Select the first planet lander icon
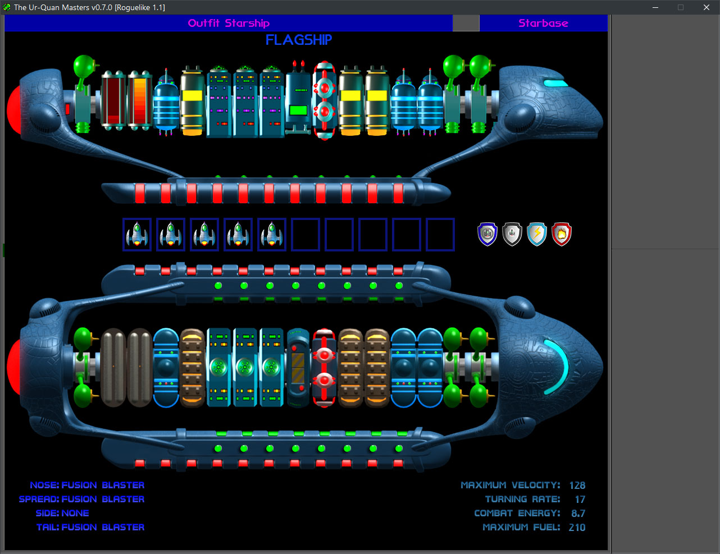Viewport: 720px width, 554px height. coord(137,235)
